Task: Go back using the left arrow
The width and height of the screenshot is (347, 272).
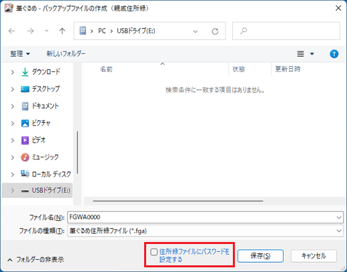Action: click(12, 31)
